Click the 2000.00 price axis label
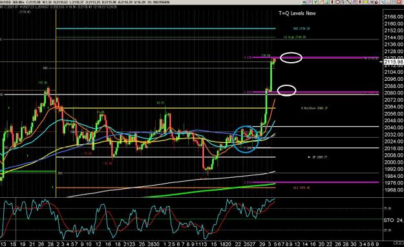 pos(394,162)
